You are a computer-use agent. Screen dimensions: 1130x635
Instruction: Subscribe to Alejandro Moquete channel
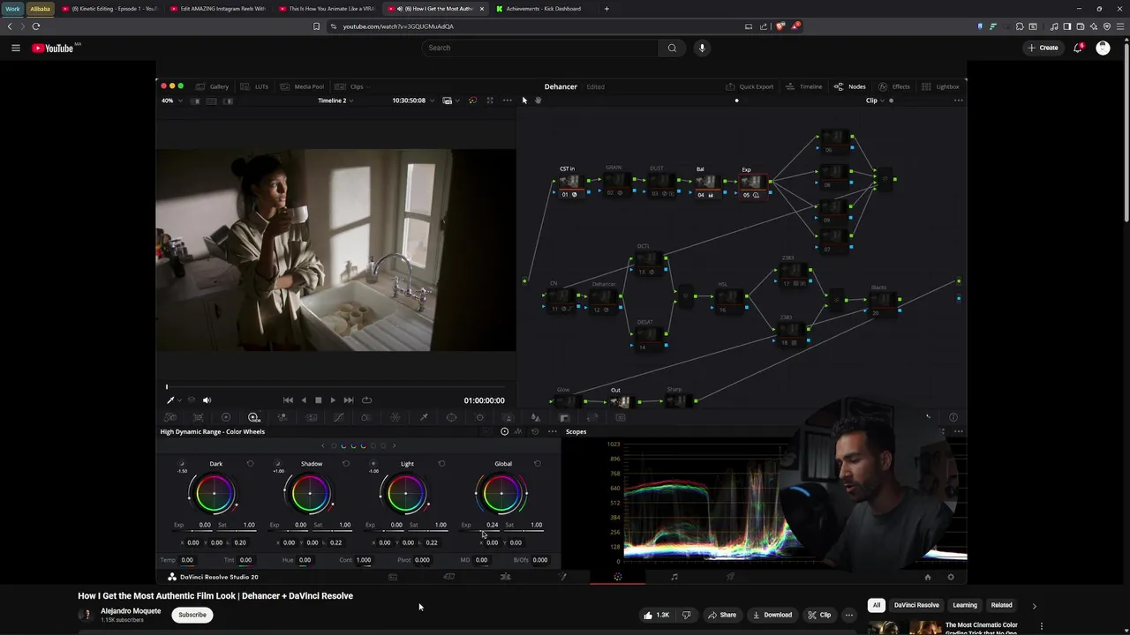192,615
